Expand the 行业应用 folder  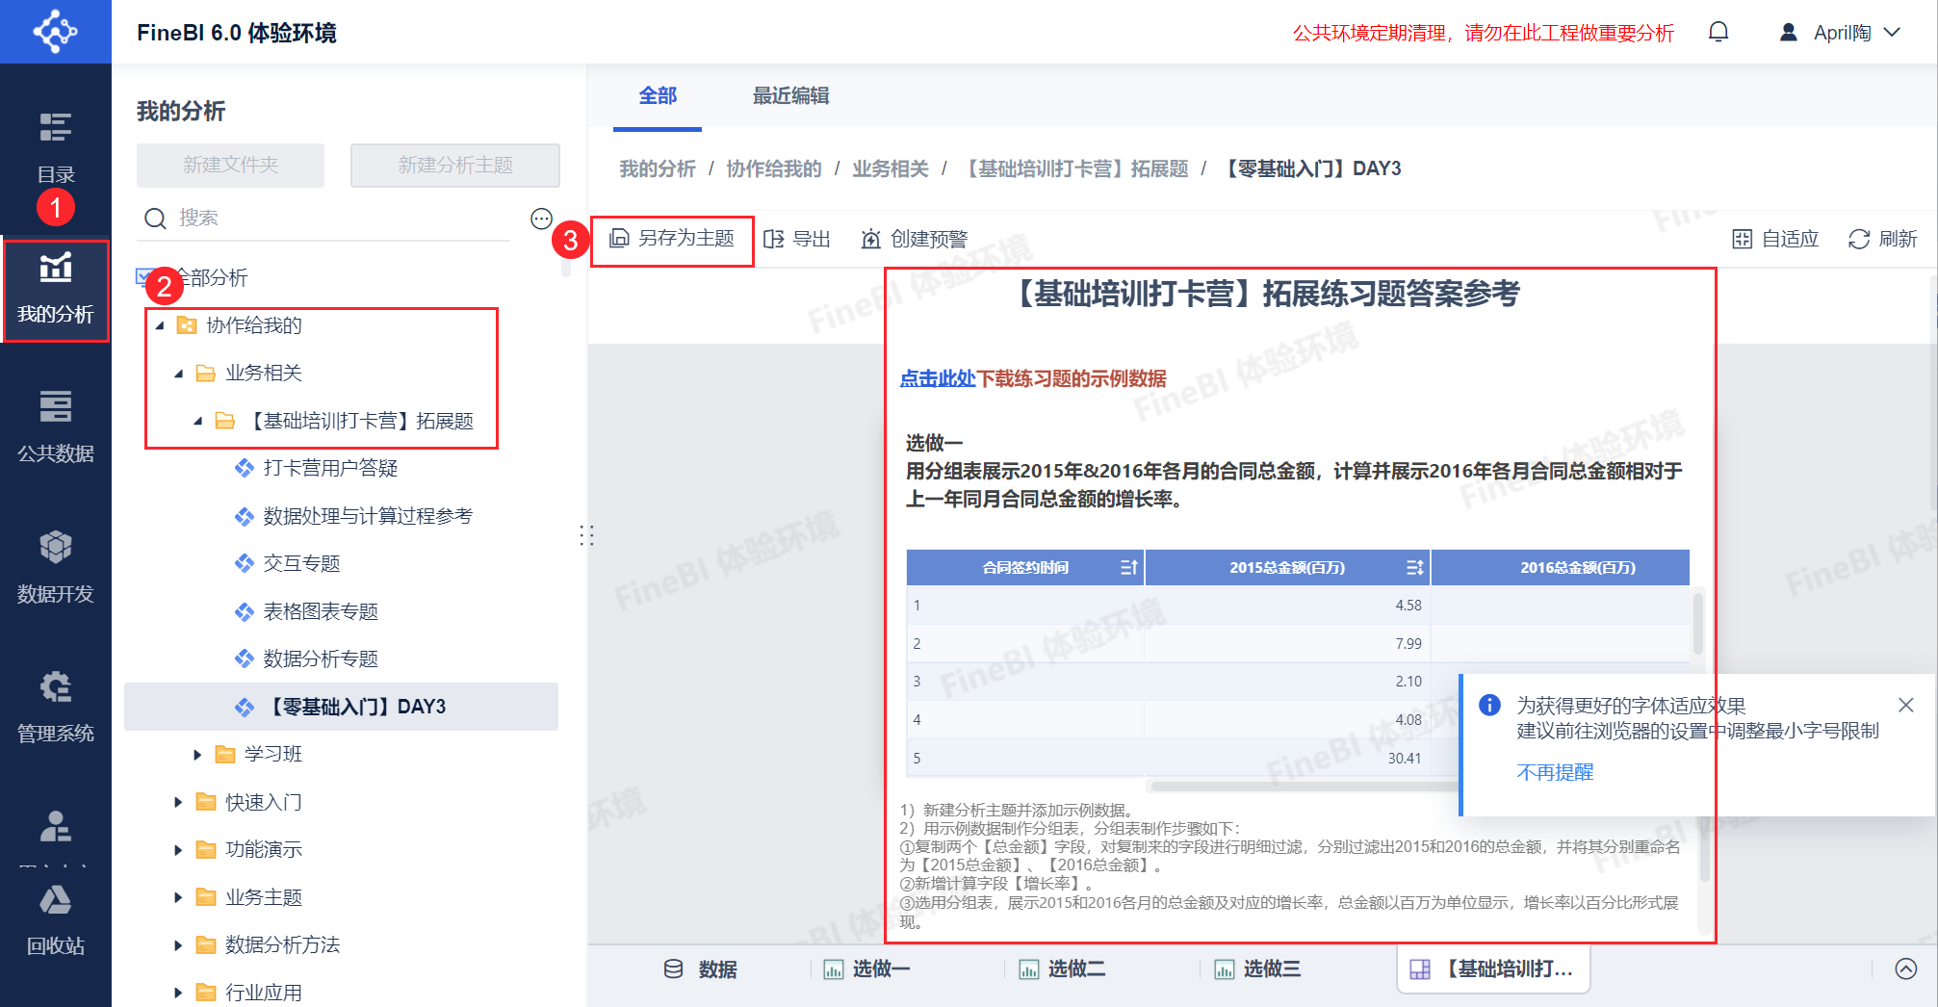179,993
